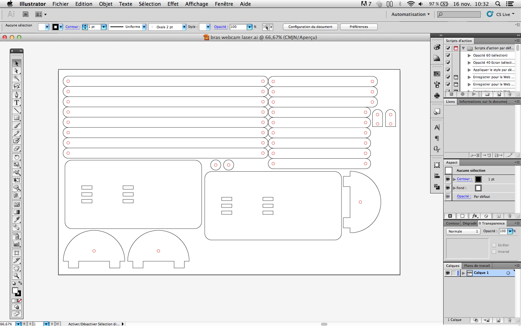Select the Selection (black arrow) tool
This screenshot has height=326, width=521.
point(17,63)
